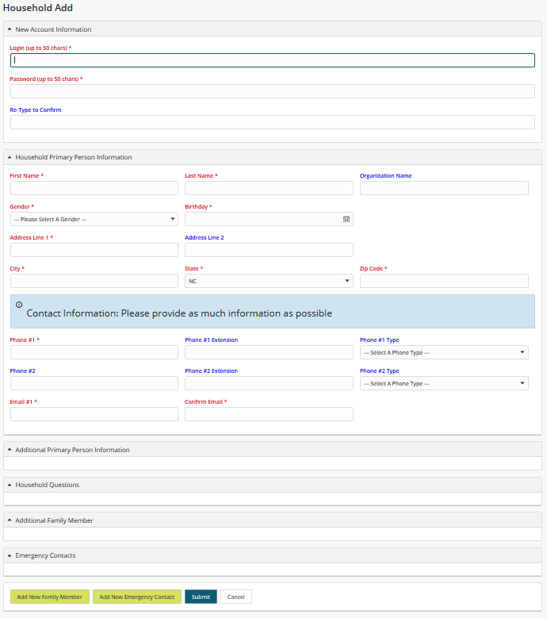Open the State dropdown showing NC
Image resolution: width=547 pixels, height=618 pixels.
pos(269,281)
